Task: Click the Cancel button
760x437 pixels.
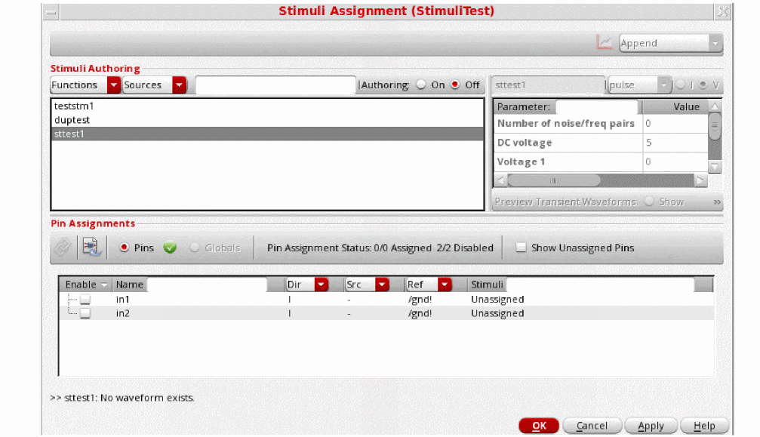Action: pyautogui.click(x=592, y=426)
